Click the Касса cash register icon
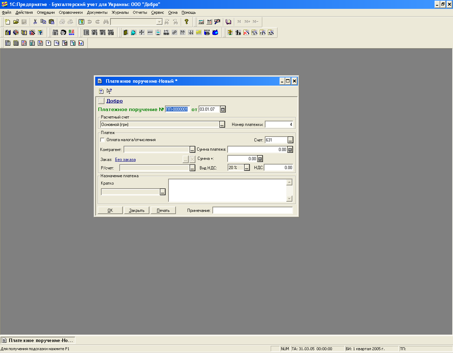 click(207, 33)
